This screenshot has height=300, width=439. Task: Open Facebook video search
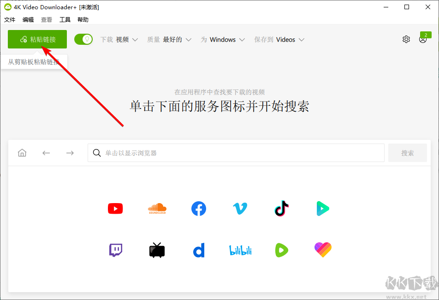coord(198,209)
